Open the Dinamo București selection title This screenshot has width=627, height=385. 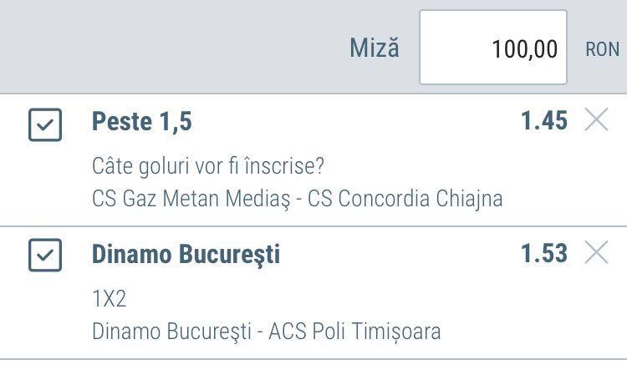tap(186, 255)
